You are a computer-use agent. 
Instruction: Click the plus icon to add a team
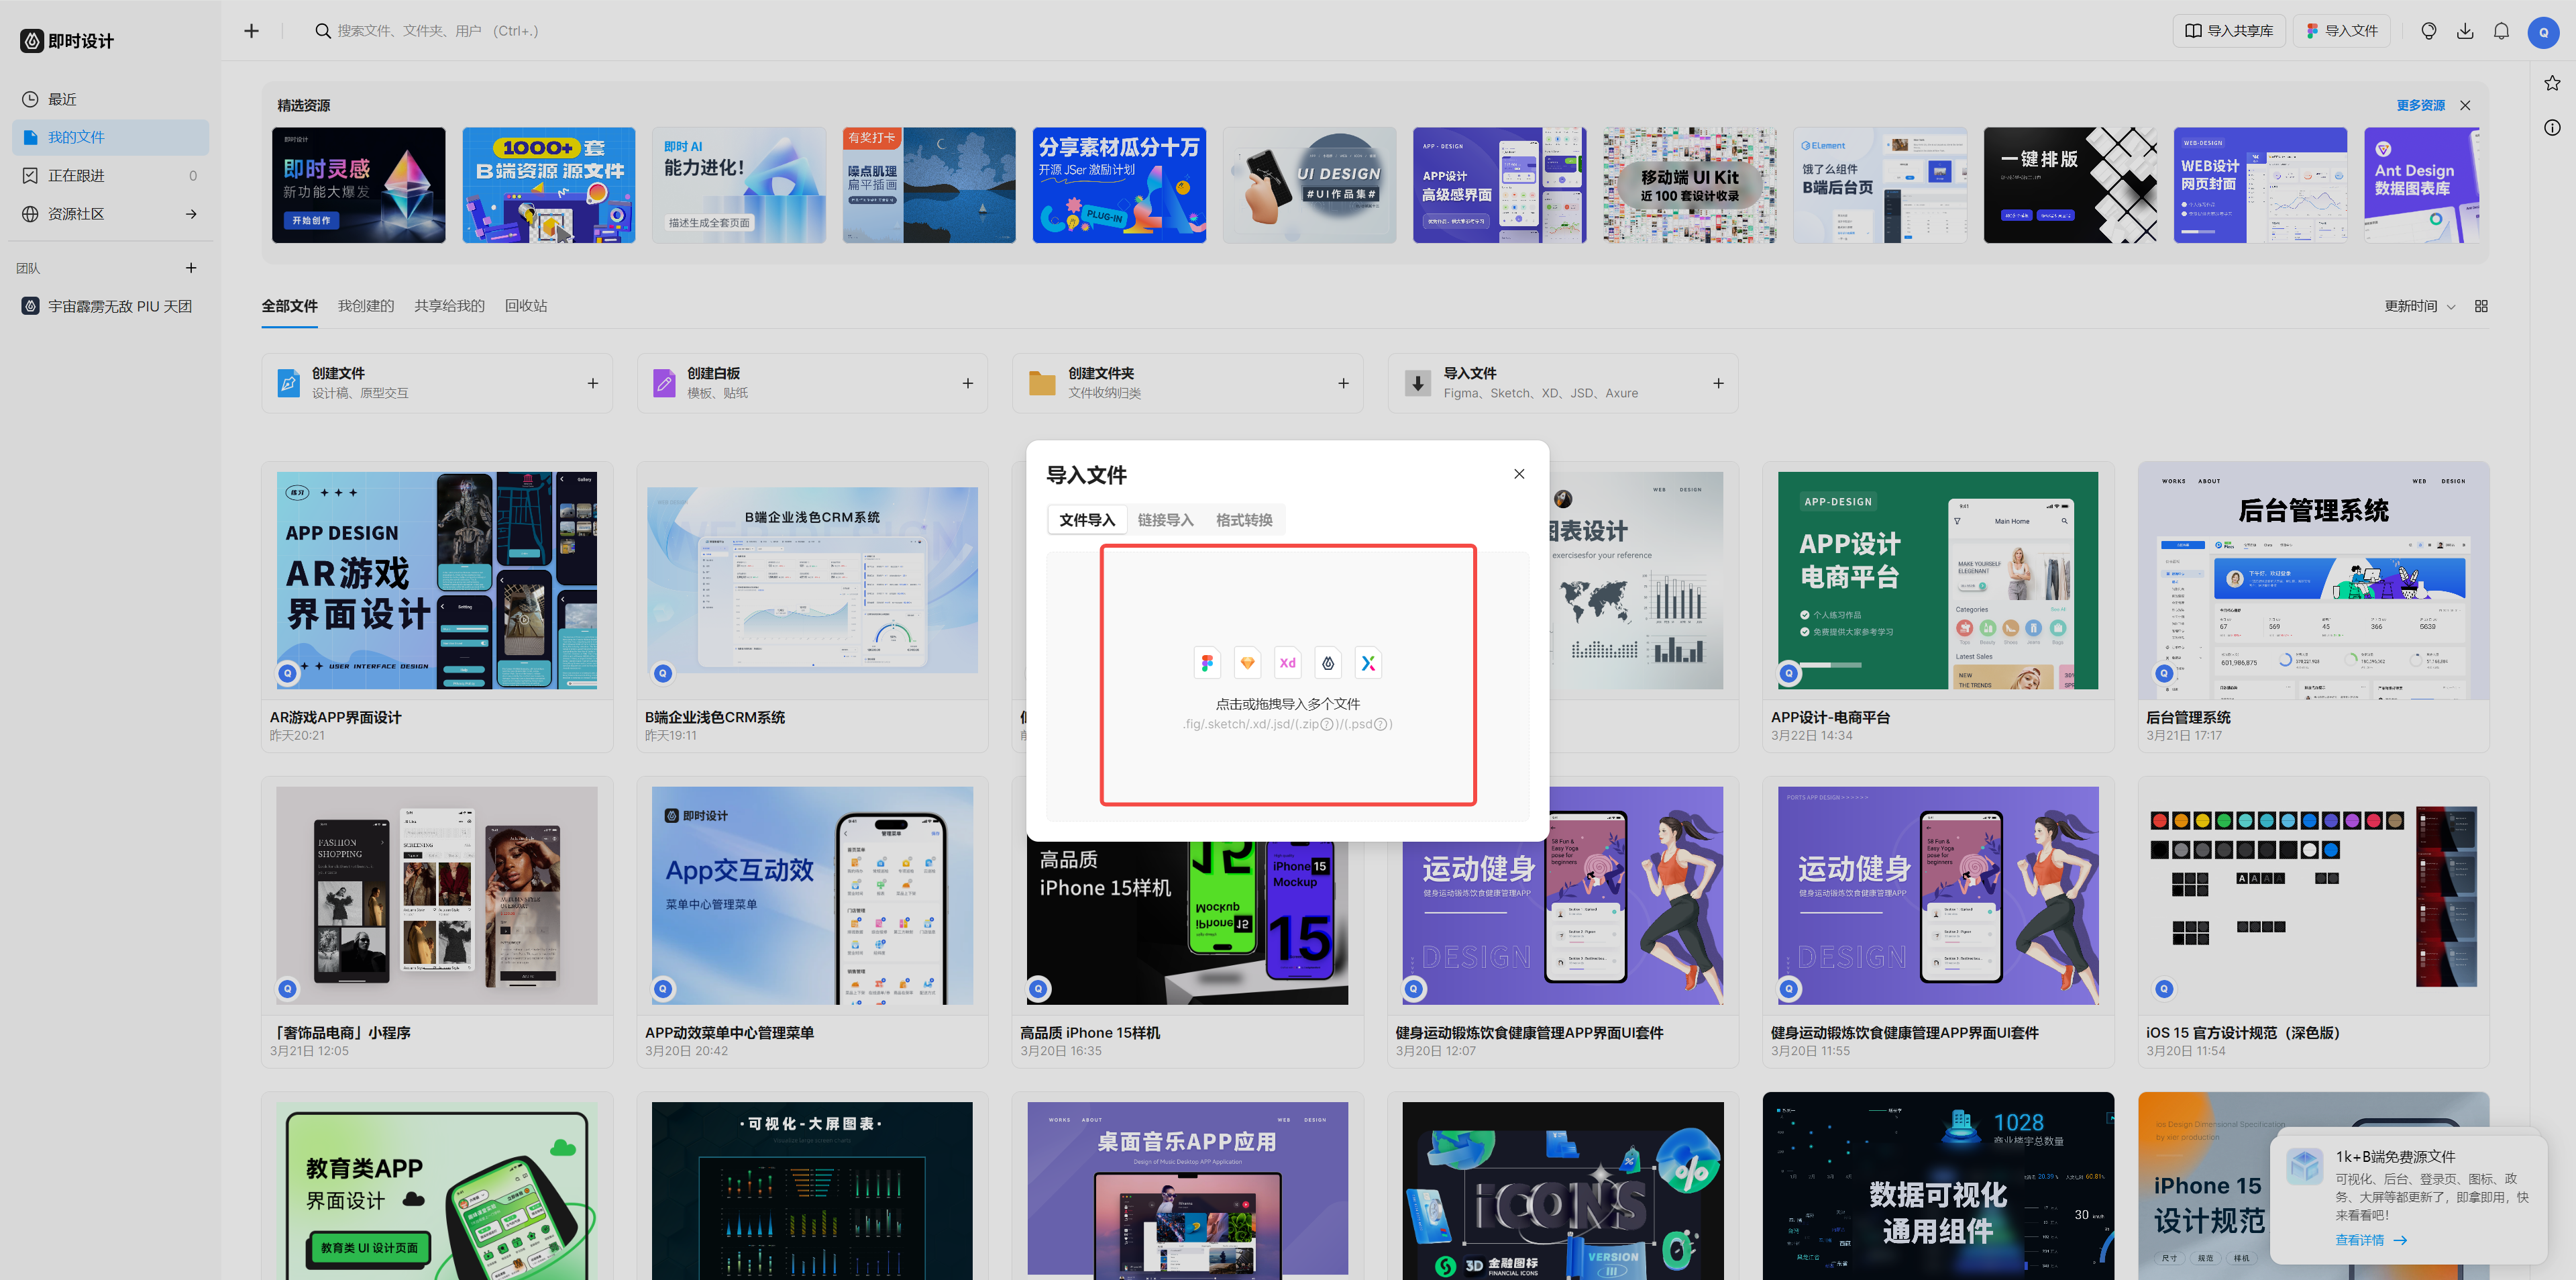click(191, 268)
